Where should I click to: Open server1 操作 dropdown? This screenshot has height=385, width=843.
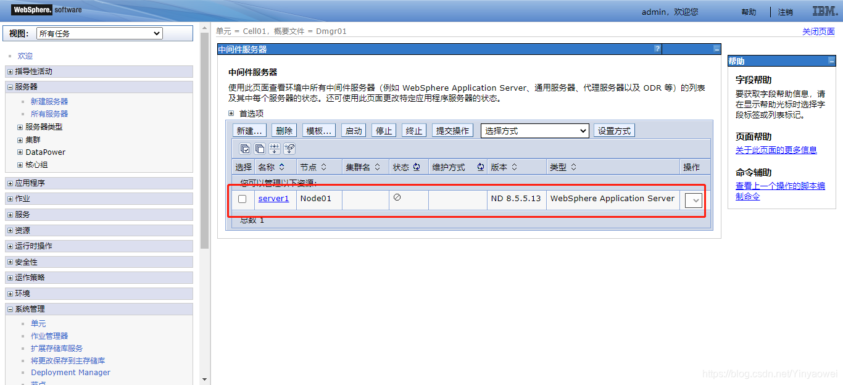tap(694, 201)
